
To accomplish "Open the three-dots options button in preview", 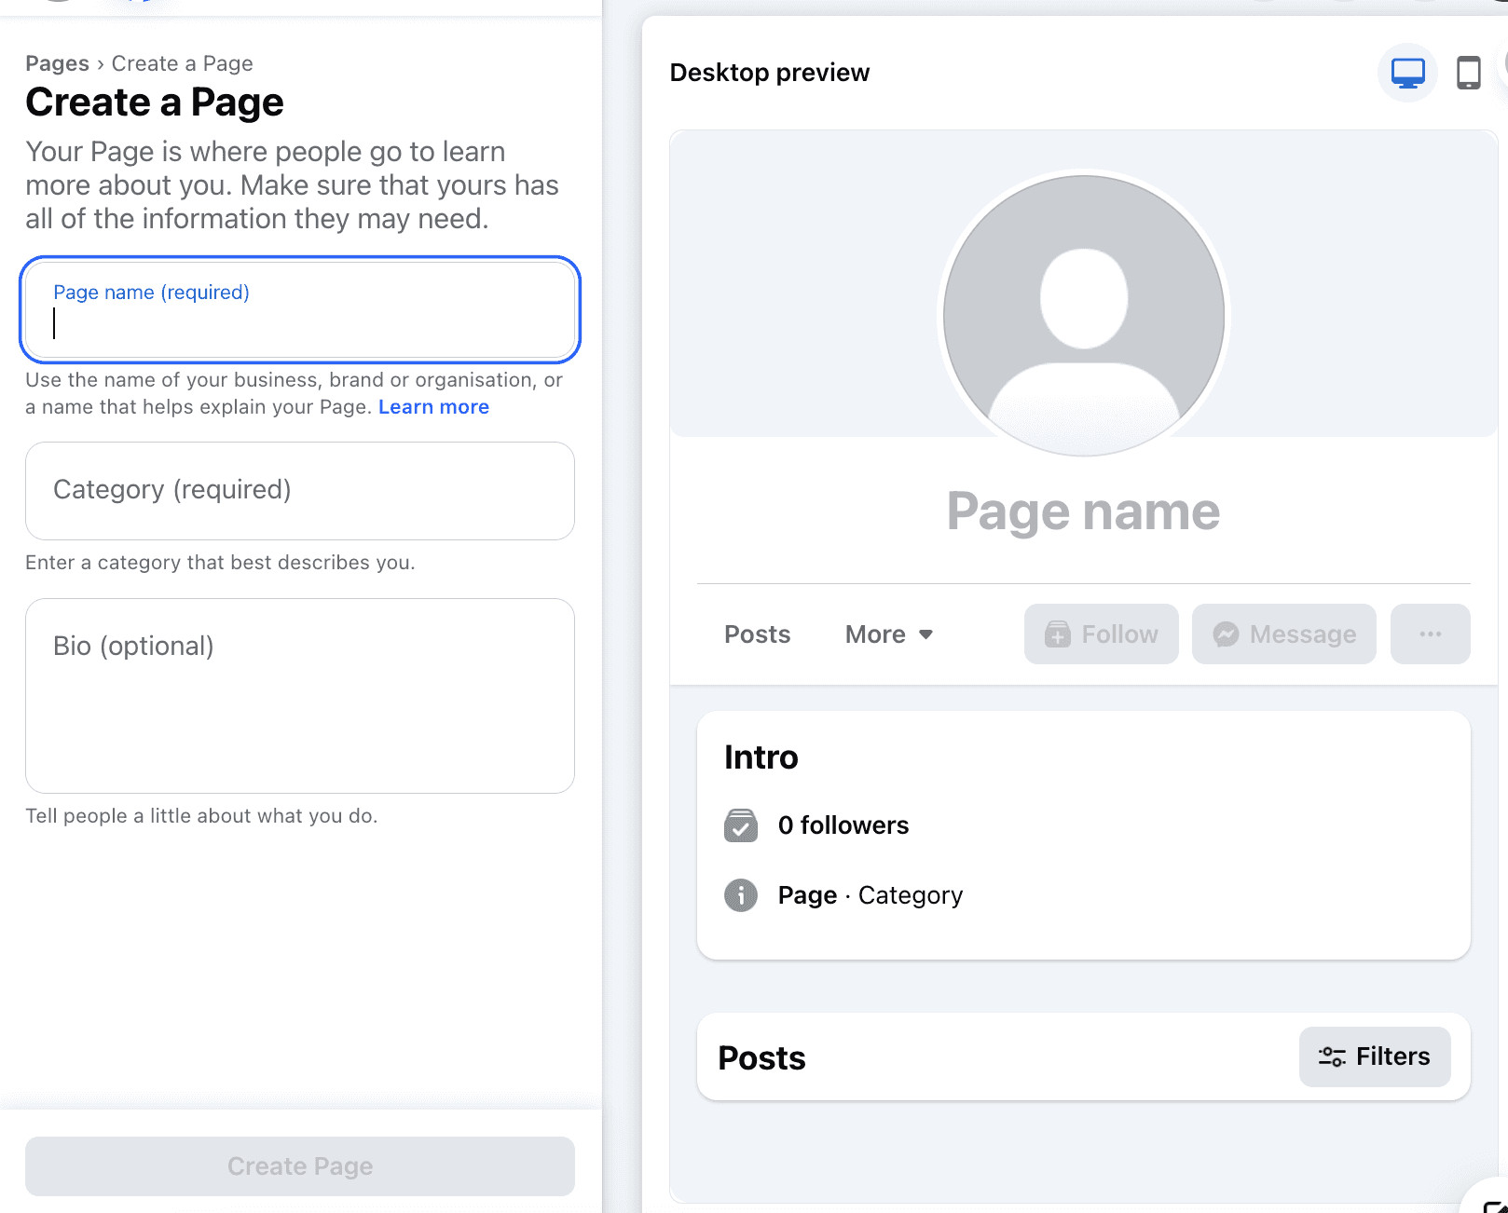I will 1430,634.
